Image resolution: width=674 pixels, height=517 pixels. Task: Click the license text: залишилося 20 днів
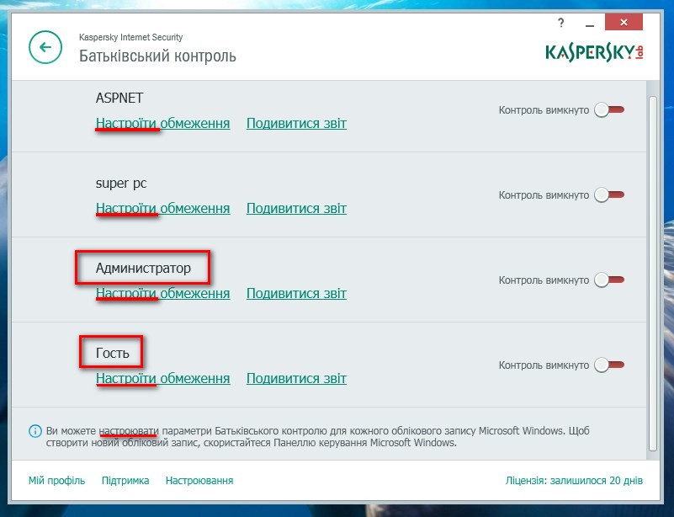[x=574, y=481]
